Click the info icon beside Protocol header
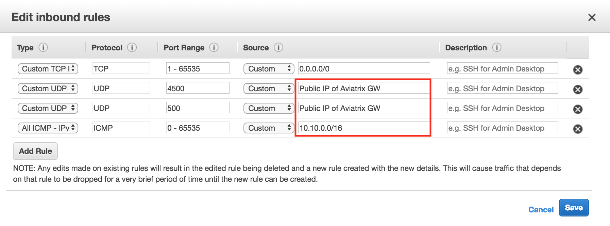The height and width of the screenshot is (226, 610). pos(132,47)
